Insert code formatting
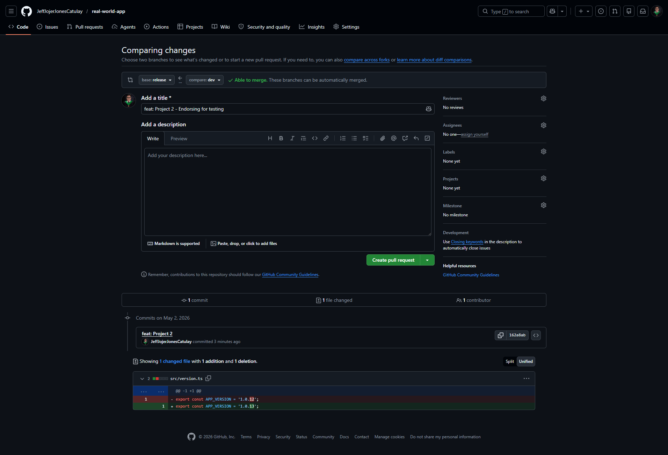This screenshot has height=455, width=668. [x=315, y=138]
